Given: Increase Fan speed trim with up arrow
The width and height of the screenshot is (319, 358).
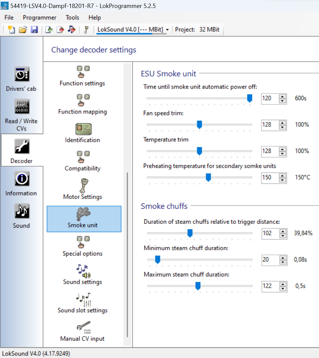Looking at the screenshot, I should [x=283, y=123].
